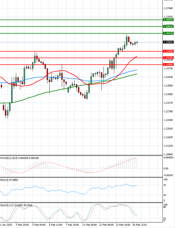
Task: Select the 1.26920 green horizontal line
Action: pyautogui.click(x=81, y=20)
